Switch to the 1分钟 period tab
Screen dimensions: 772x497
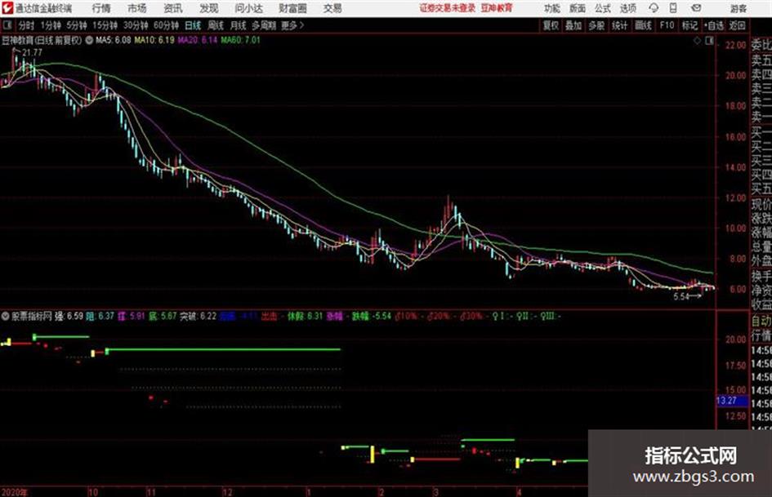[51, 25]
